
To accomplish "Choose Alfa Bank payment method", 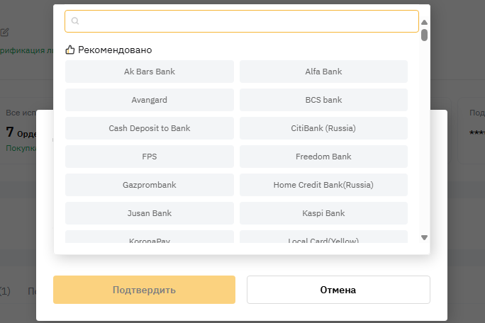I will (x=323, y=72).
